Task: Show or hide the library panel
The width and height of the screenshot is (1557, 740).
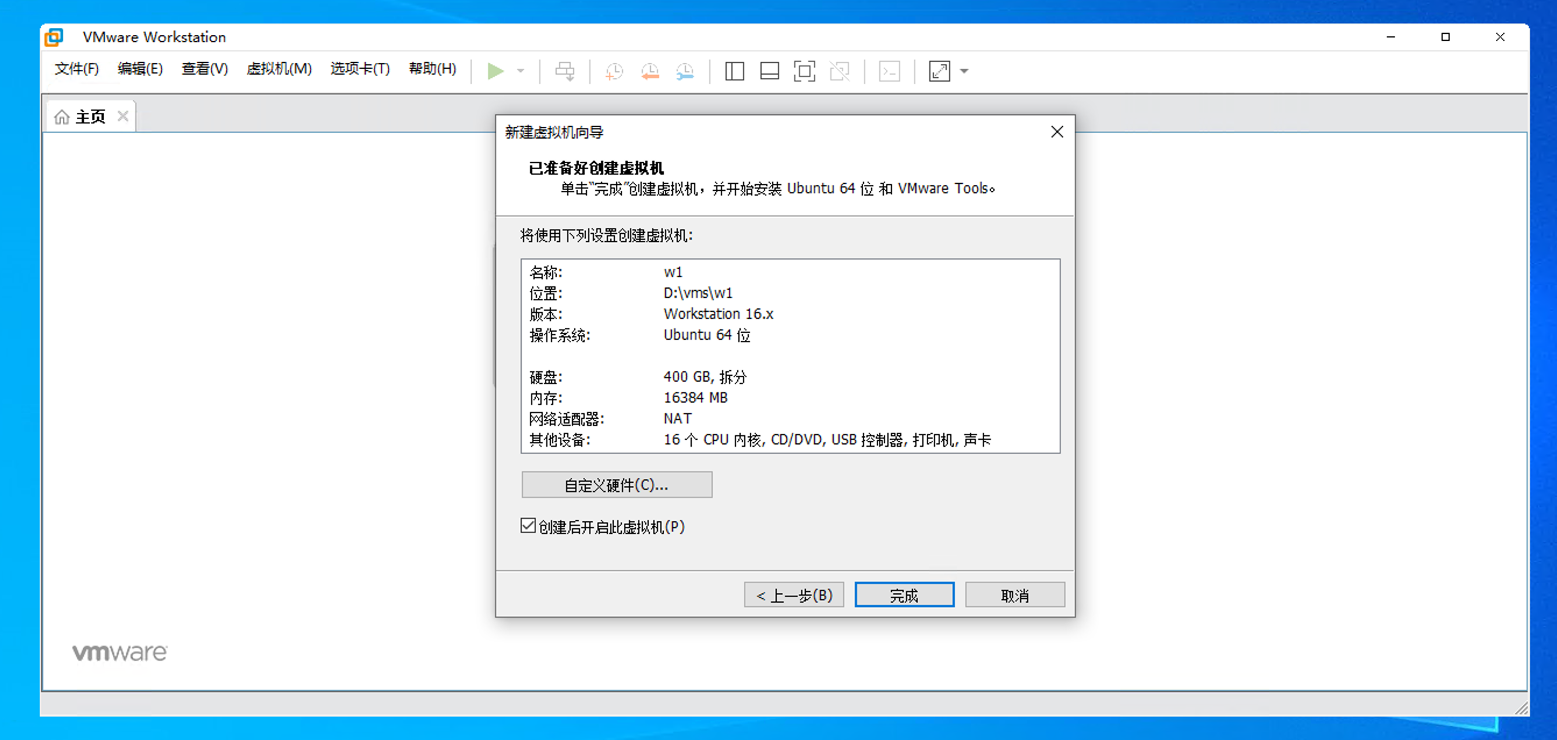Action: 734,70
